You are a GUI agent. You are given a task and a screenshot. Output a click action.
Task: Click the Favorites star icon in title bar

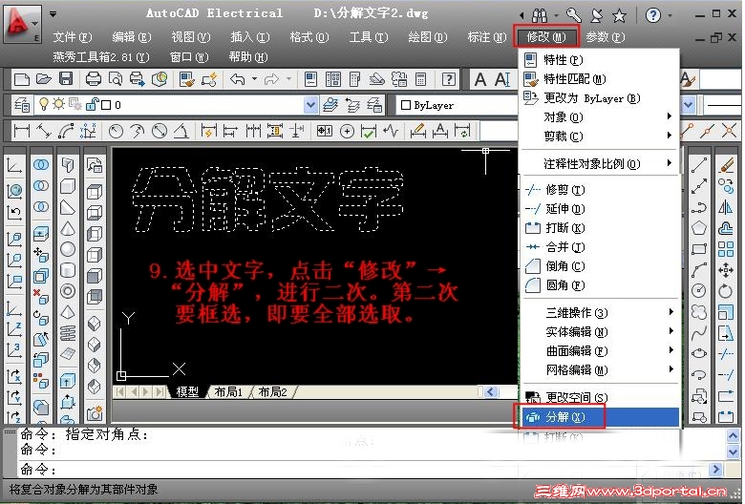(x=619, y=15)
